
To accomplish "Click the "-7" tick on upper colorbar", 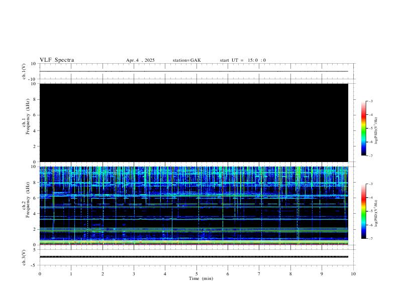I will 371,156.
